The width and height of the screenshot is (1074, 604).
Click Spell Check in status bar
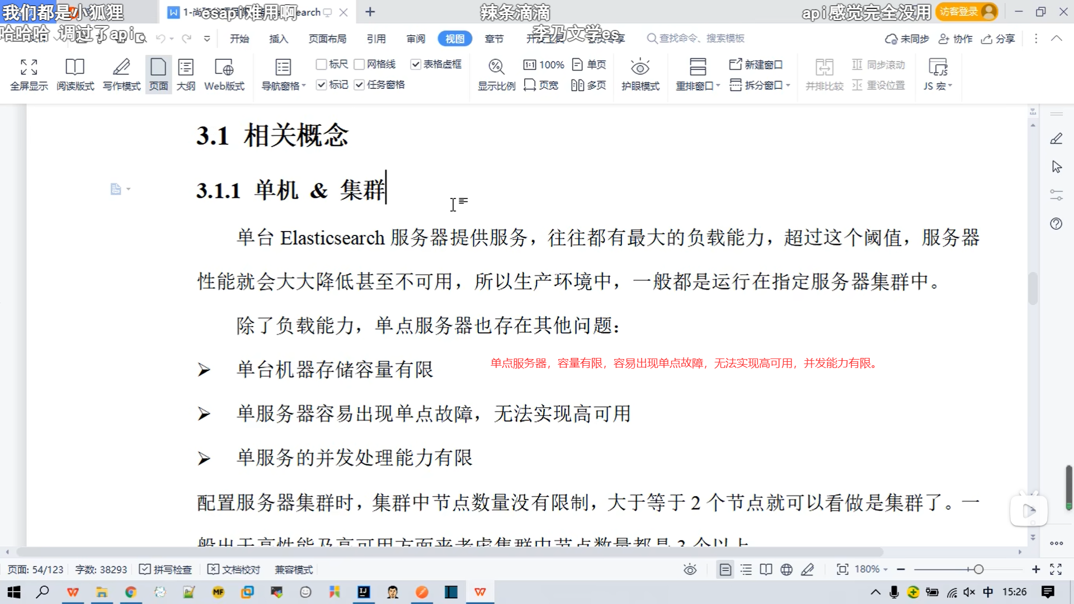click(x=166, y=569)
